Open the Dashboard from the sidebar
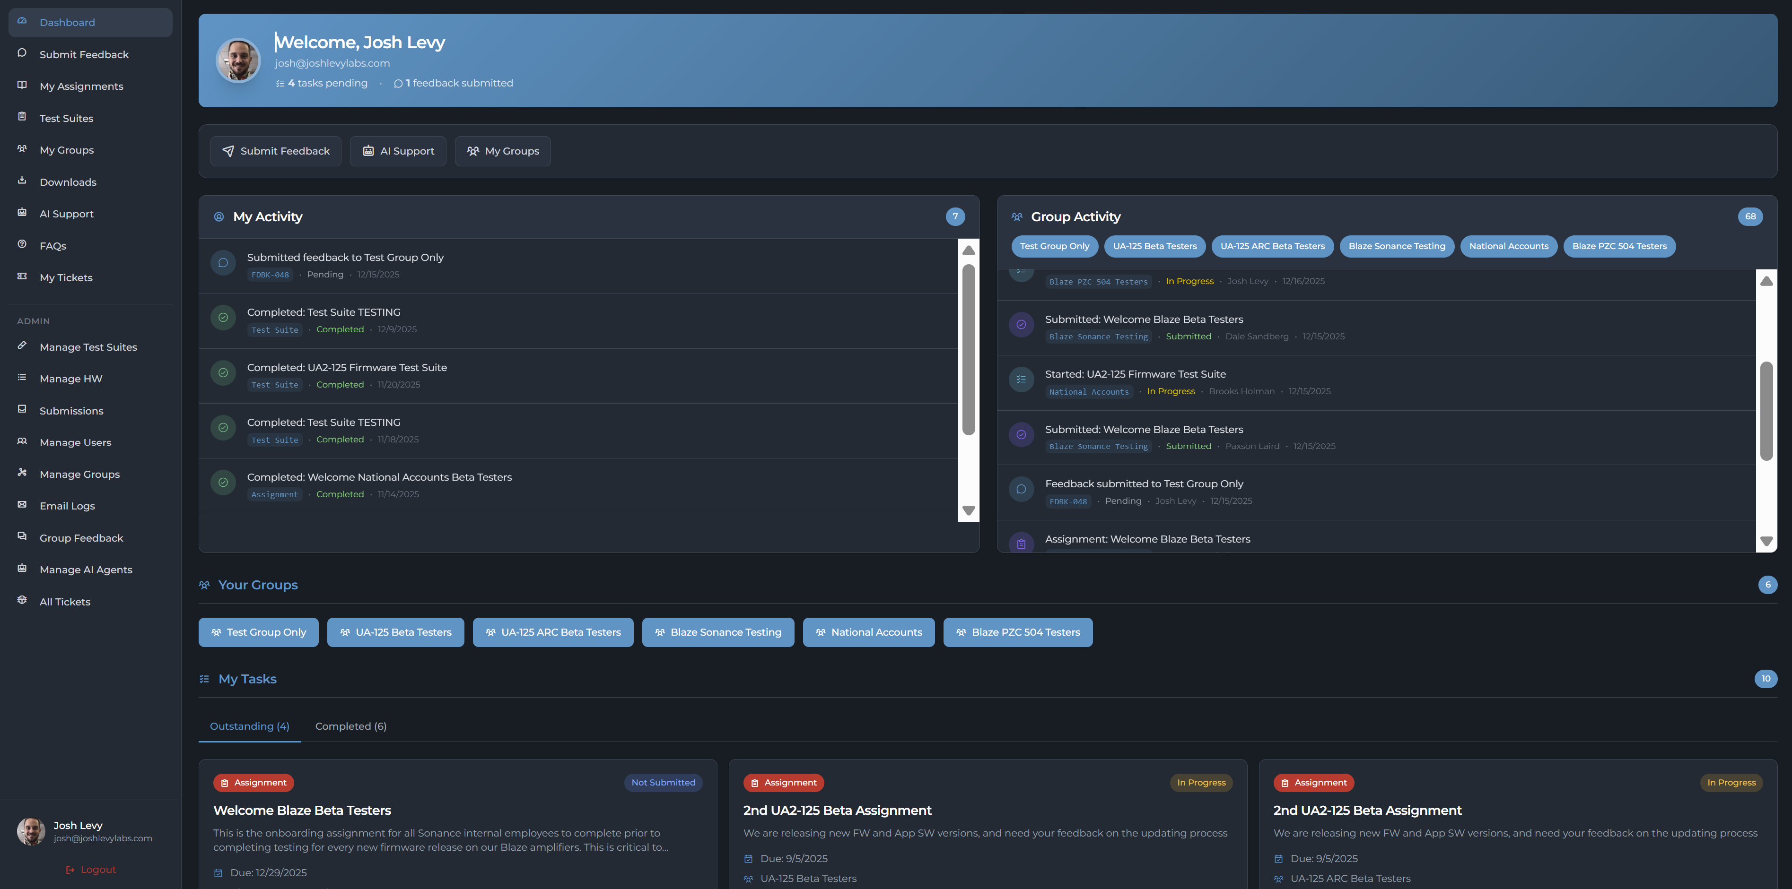 67,22
